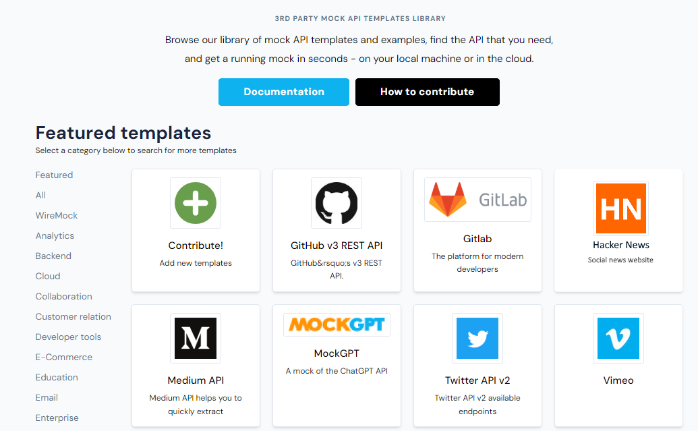The width and height of the screenshot is (698, 431).
Task: Open How to contribute button
Action: point(428,92)
